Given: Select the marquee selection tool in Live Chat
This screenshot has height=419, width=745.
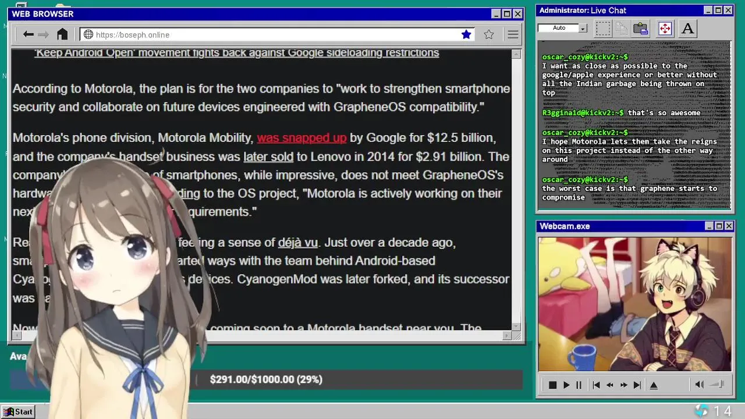Looking at the screenshot, I should click(604, 28).
